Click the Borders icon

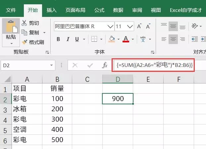pyautogui.click(x=94, y=39)
